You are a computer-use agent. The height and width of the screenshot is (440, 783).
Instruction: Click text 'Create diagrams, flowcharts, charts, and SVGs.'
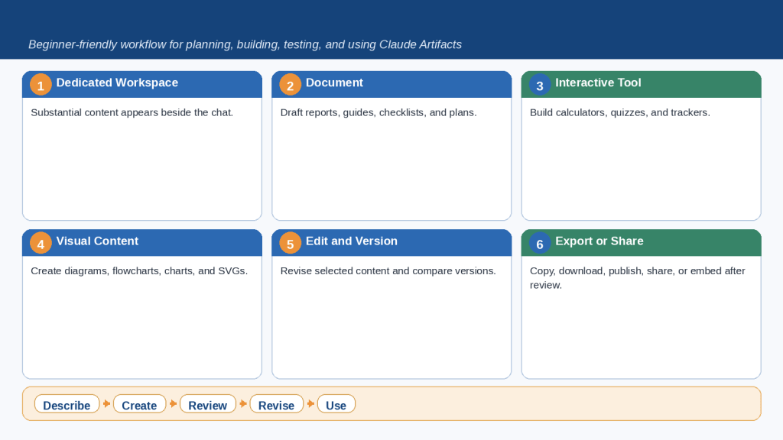[139, 271]
